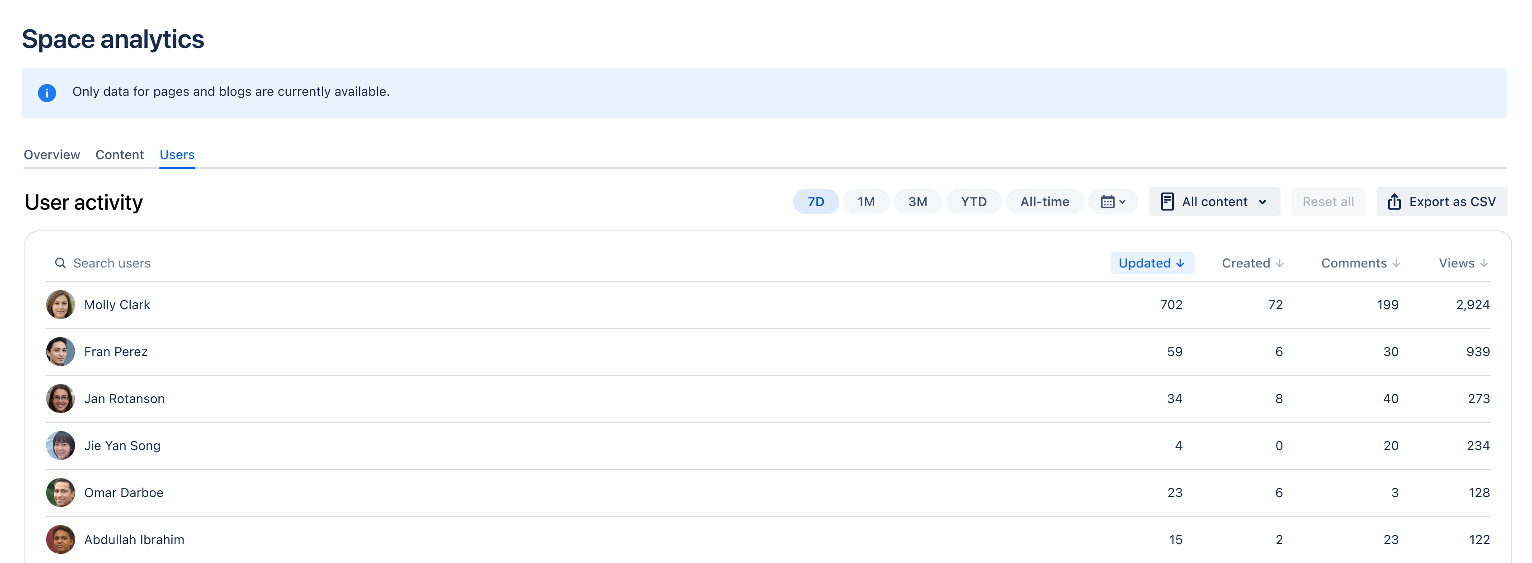Click Molly Clark's avatar
Screen dimensions: 1532x563
[61, 305]
